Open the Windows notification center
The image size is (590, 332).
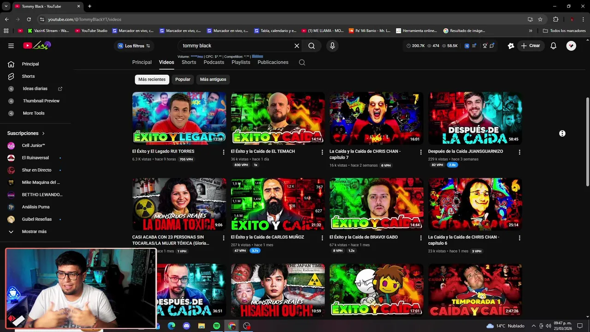[580, 326]
